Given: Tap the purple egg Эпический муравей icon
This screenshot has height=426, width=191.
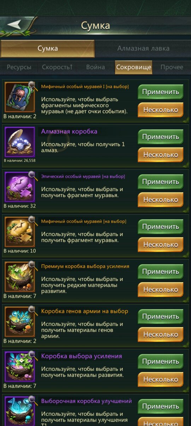Looking at the screenshot, I should 20,187.
